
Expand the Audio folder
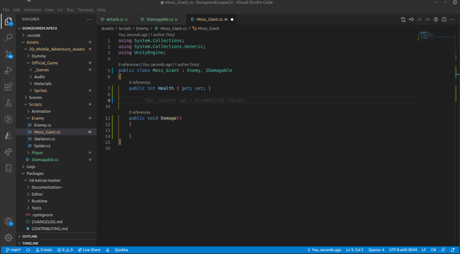tap(39, 77)
